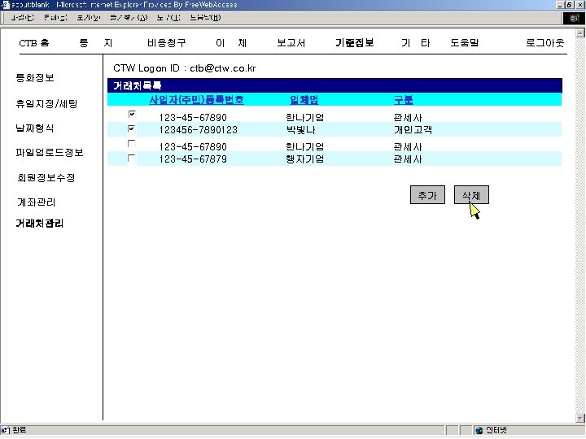Screen dimensions: 586x439
Task: Open the 편집(E) menu in menu bar
Action: pyautogui.click(x=55, y=18)
